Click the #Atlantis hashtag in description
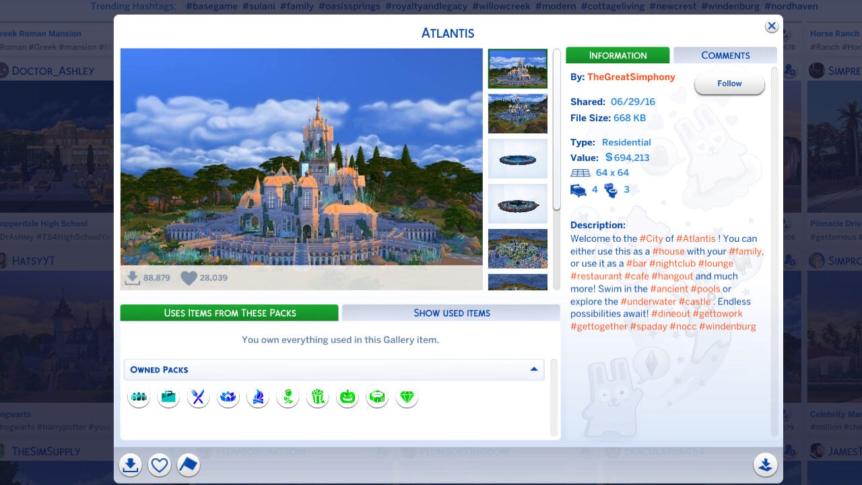 [696, 238]
